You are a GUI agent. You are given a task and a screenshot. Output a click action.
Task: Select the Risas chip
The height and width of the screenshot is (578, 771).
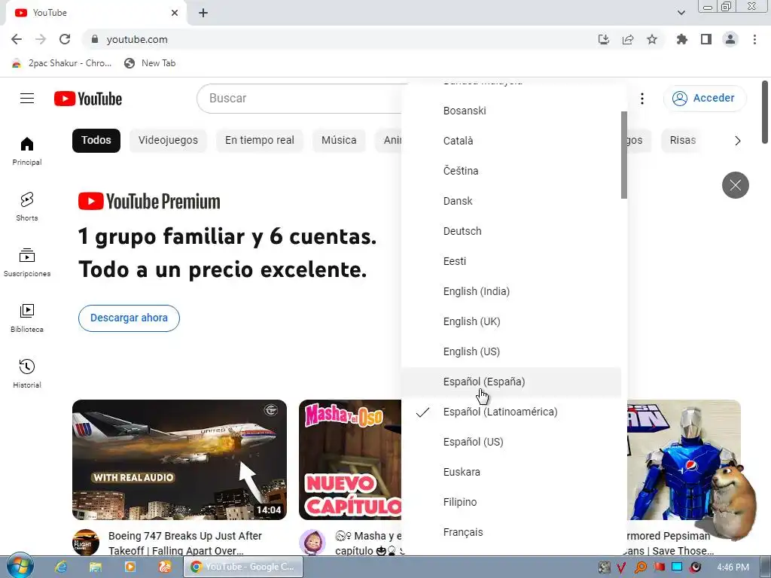tap(682, 141)
